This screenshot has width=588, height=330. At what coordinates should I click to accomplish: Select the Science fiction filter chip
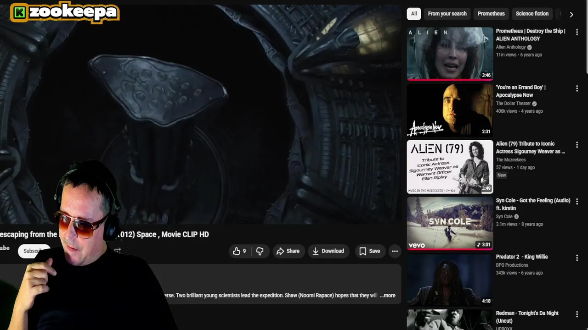point(532,14)
